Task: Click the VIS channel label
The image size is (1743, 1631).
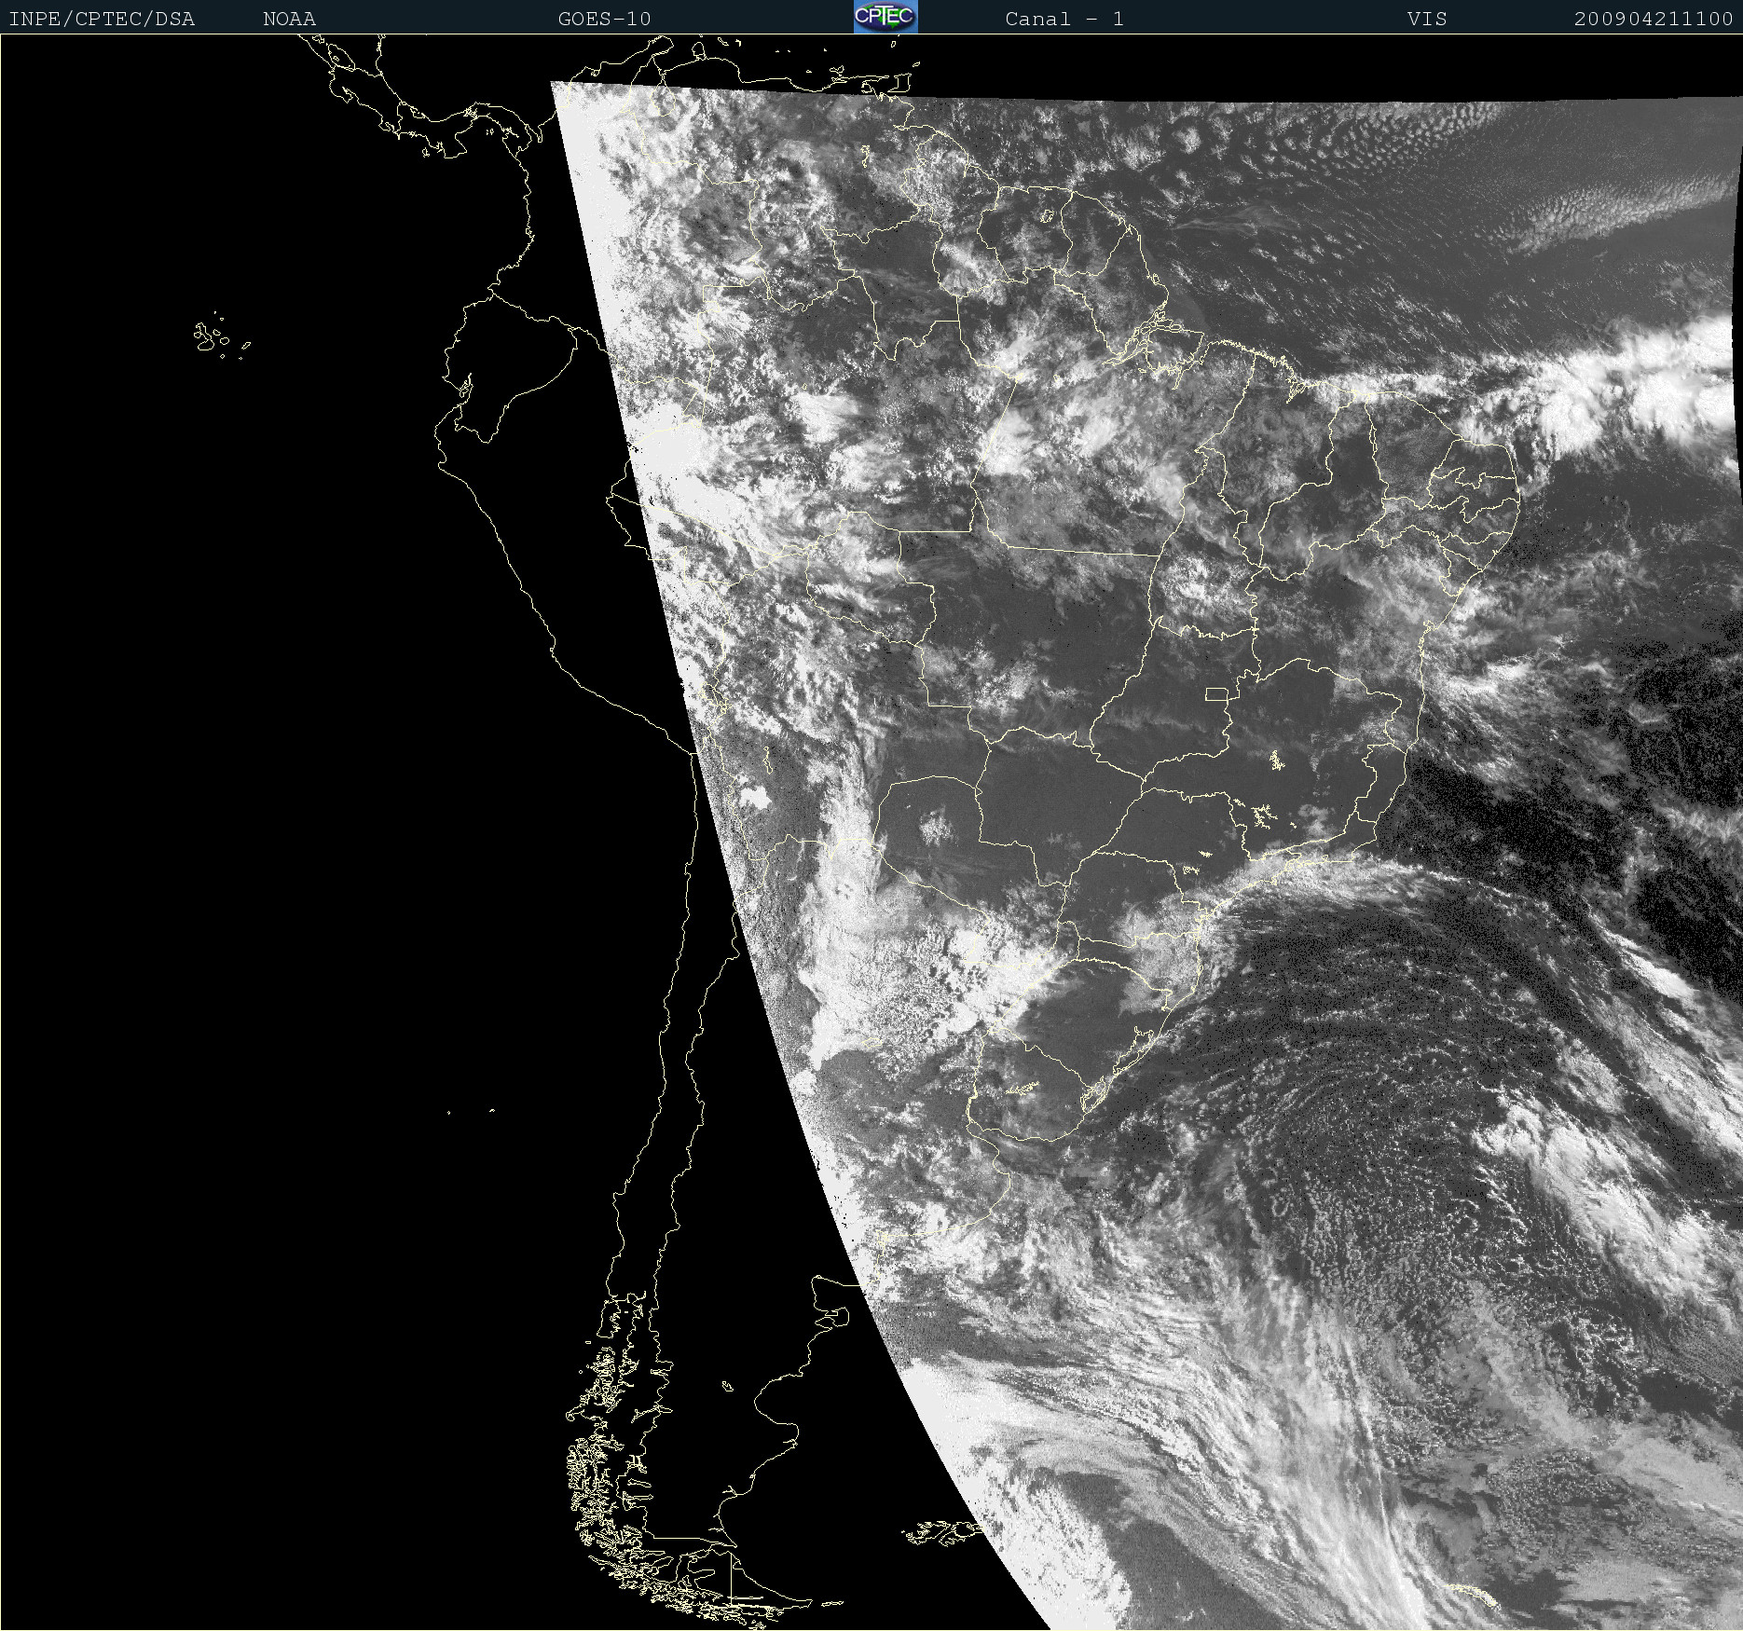Action: [x=1427, y=19]
